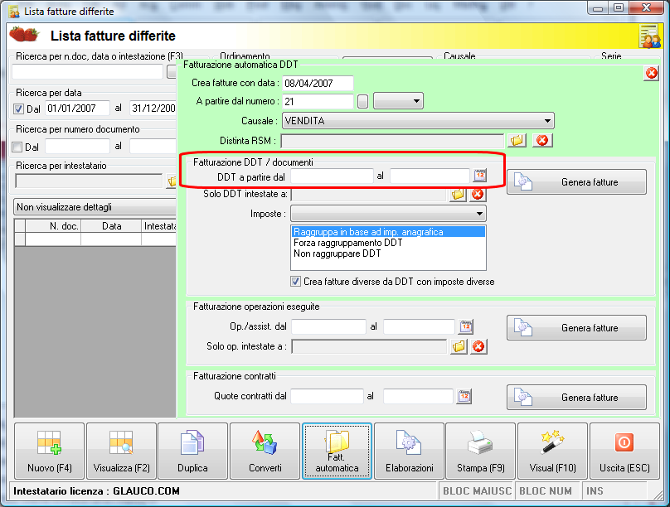Open calendar for Quote contratti dal
Image resolution: width=670 pixels, height=507 pixels.
464,397
